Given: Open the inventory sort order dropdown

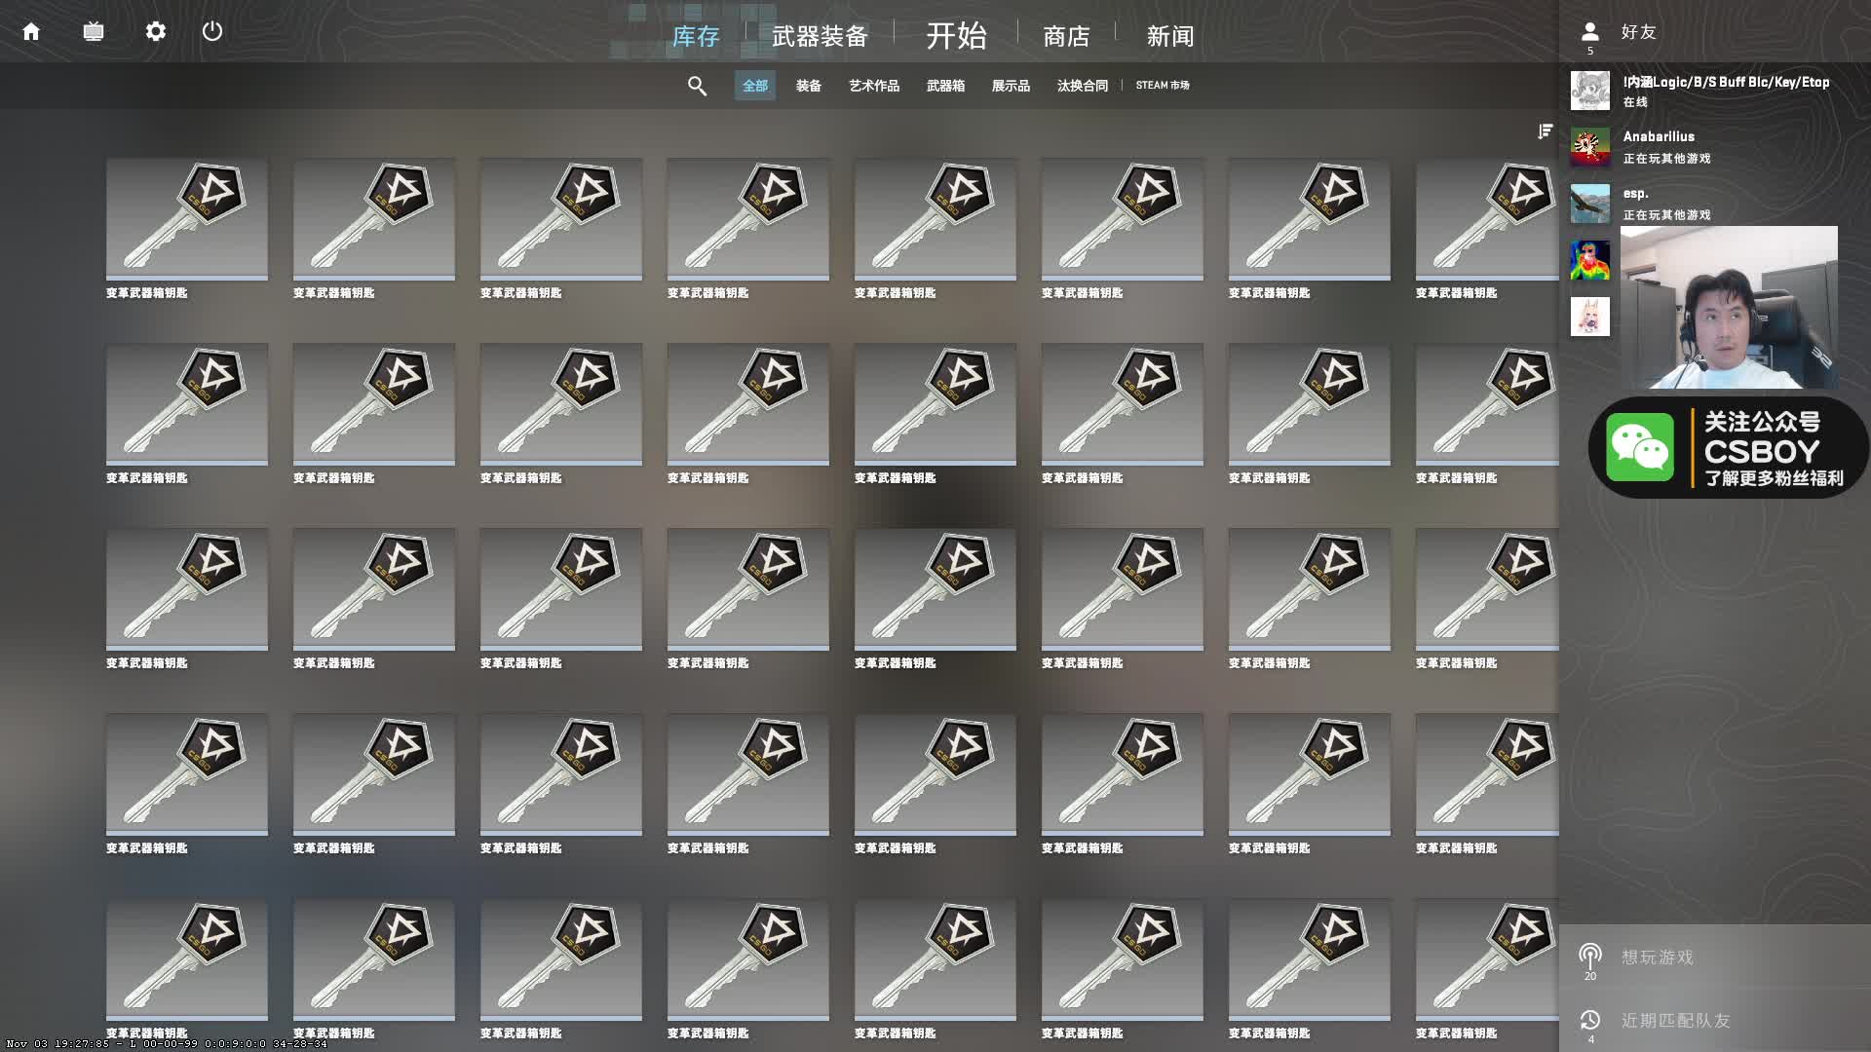Looking at the screenshot, I should (1545, 131).
